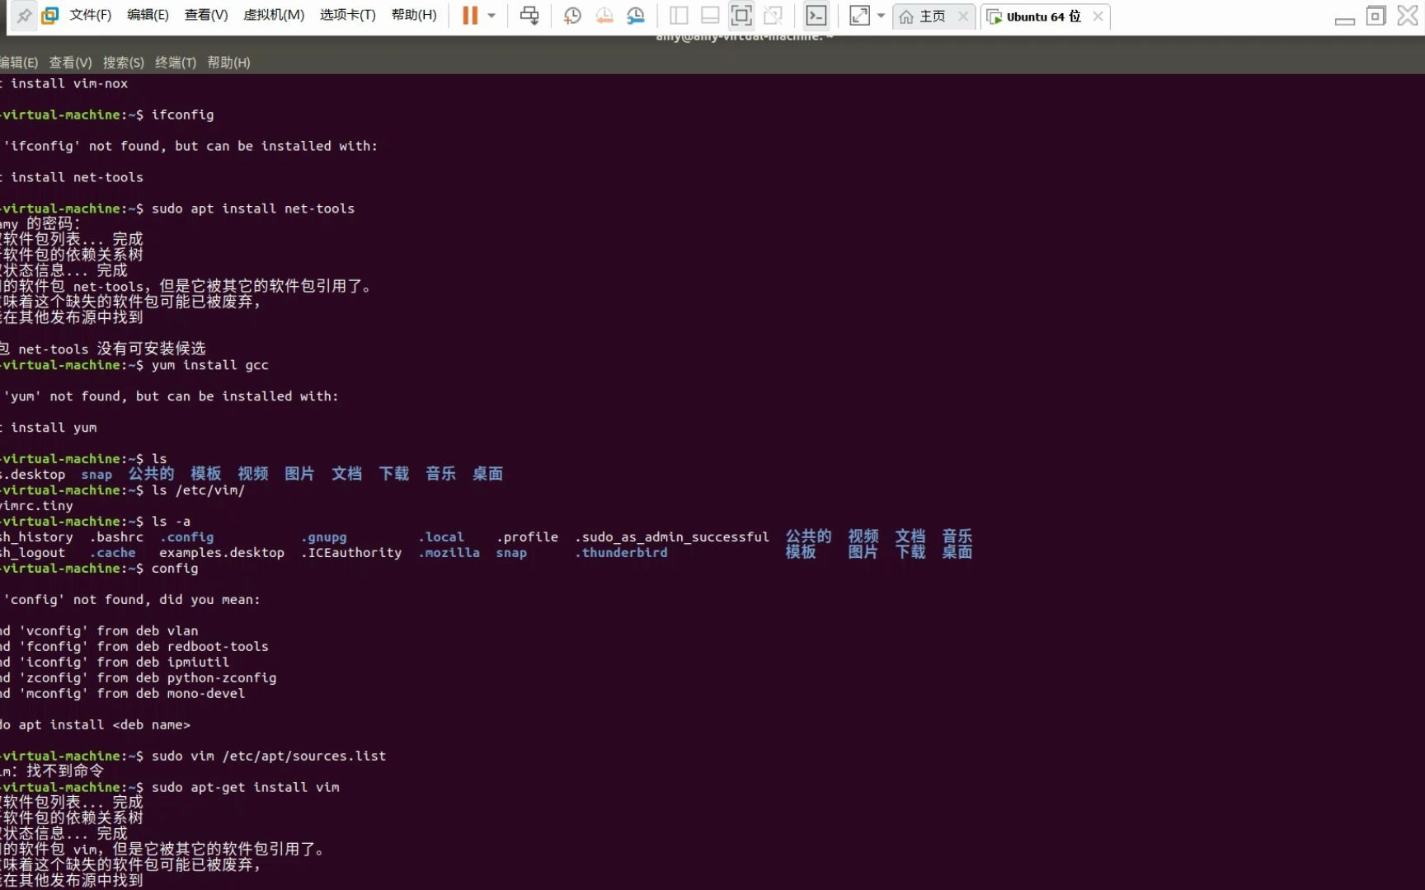Open VMware 文件(F) menu
The width and height of the screenshot is (1425, 890).
pos(91,16)
